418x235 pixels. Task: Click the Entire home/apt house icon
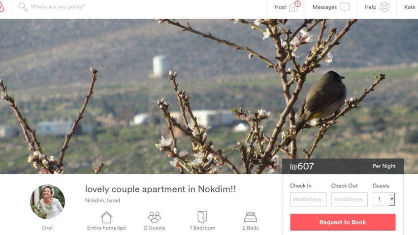click(106, 217)
